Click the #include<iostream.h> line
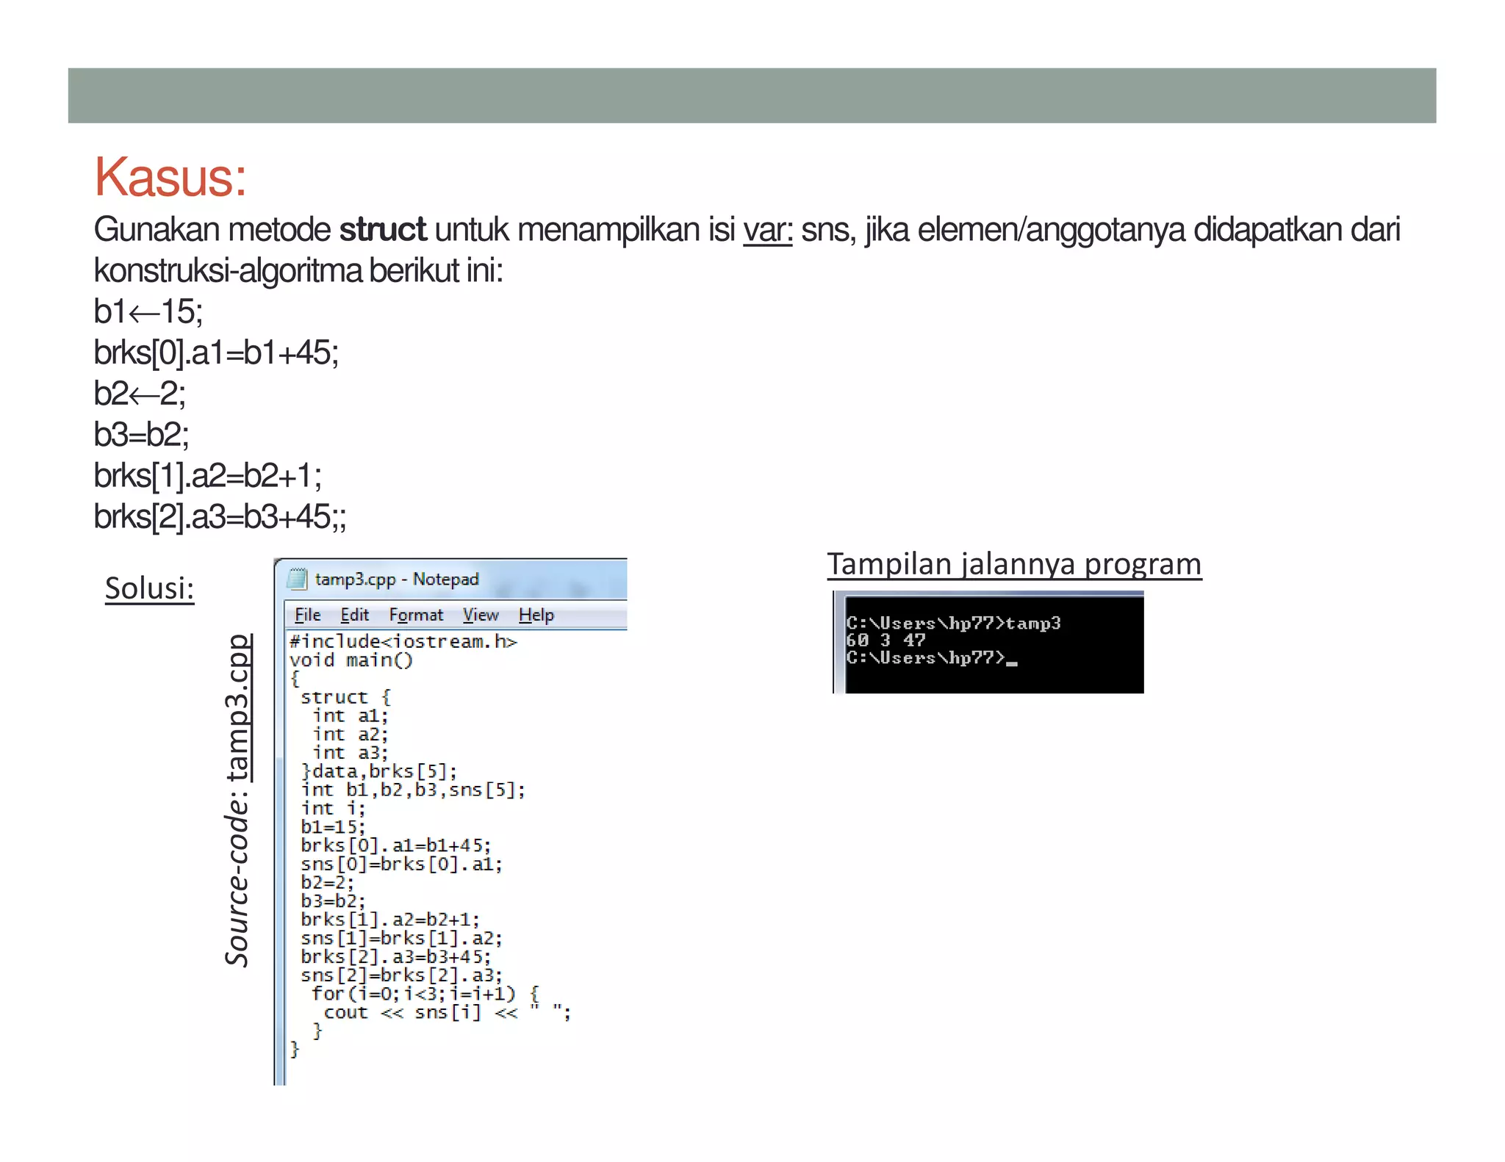Viewport: 1505px width, 1162px height. tap(403, 641)
